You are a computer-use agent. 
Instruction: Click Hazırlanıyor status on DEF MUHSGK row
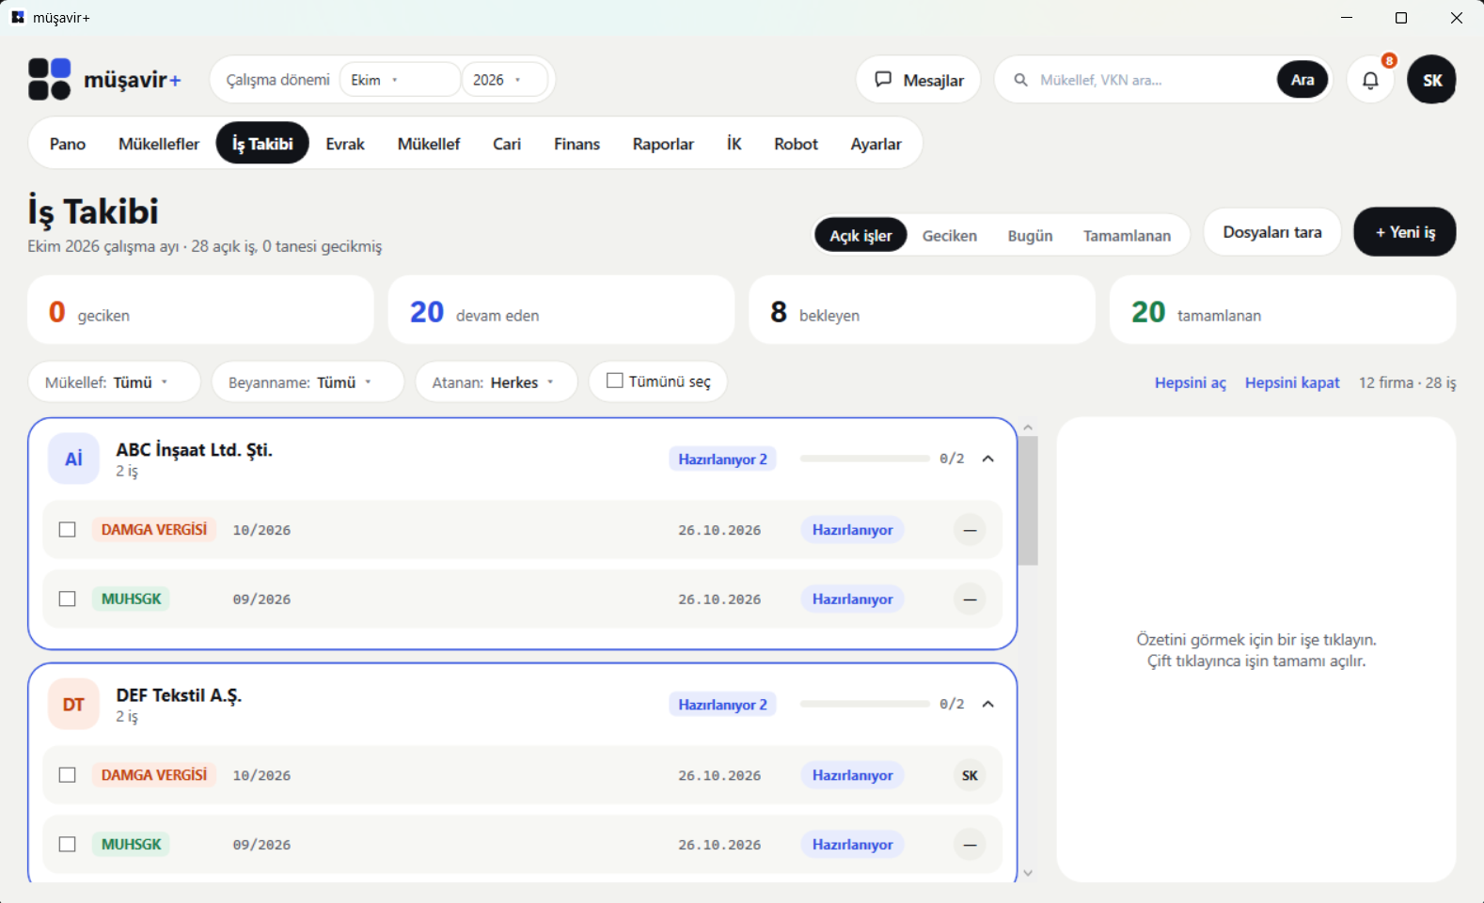pos(852,844)
